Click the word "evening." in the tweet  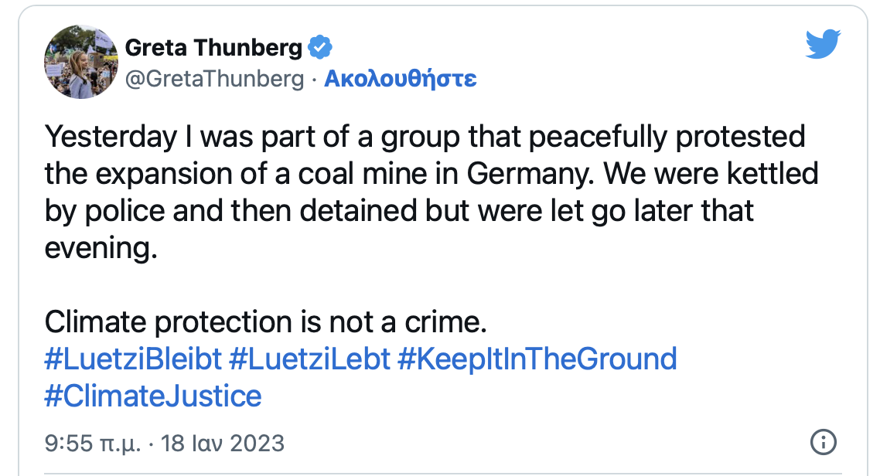pyautogui.click(x=95, y=248)
